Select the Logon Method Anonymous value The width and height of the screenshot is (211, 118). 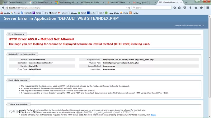[x=109, y=66]
